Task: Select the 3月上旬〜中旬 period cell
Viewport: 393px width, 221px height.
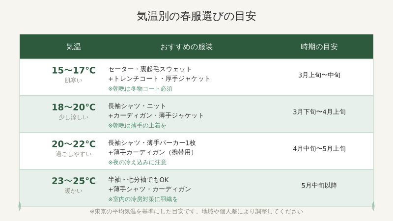Action: (319, 75)
